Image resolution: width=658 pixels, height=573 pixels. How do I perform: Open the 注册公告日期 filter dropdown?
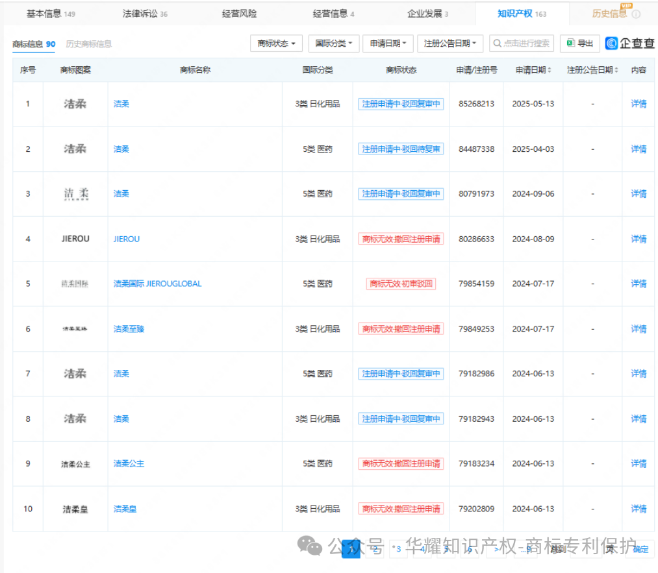(x=450, y=43)
